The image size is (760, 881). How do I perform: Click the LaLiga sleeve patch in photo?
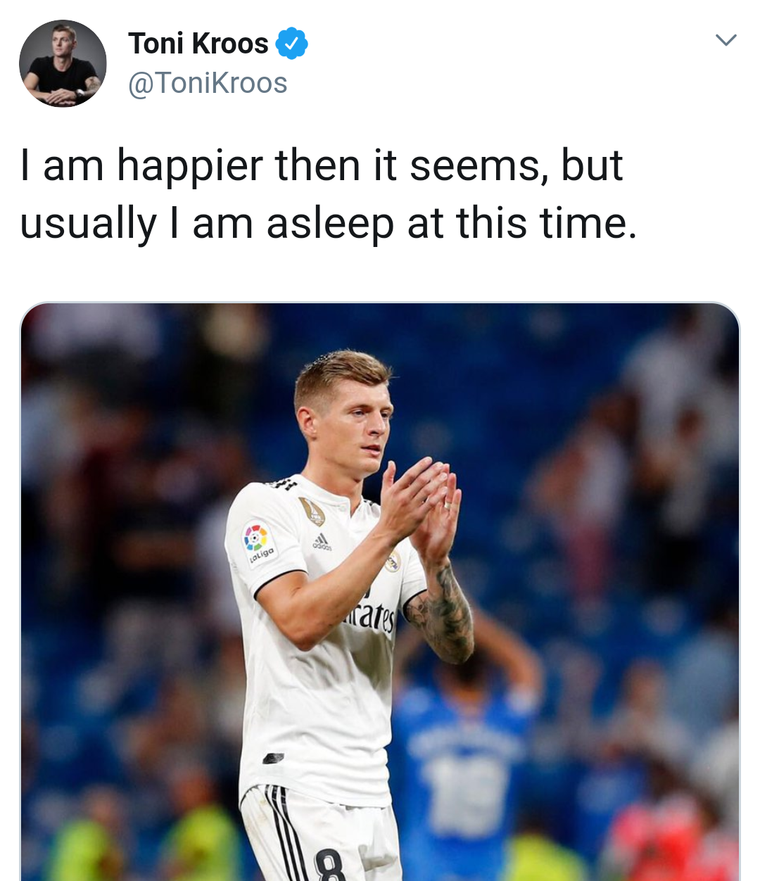point(257,542)
